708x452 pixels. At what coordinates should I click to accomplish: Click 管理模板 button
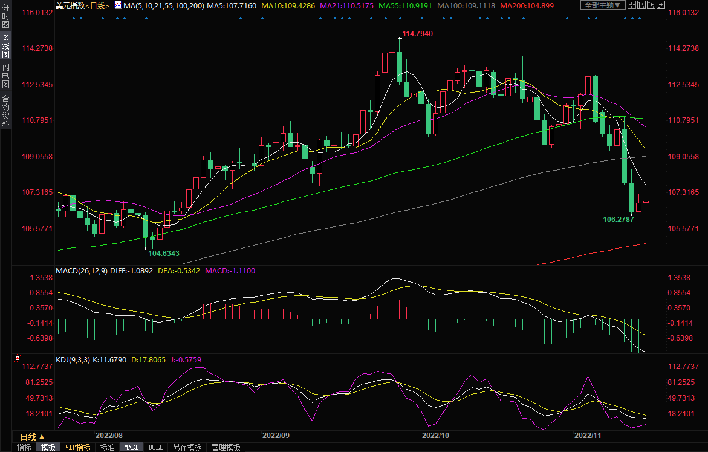[226, 447]
